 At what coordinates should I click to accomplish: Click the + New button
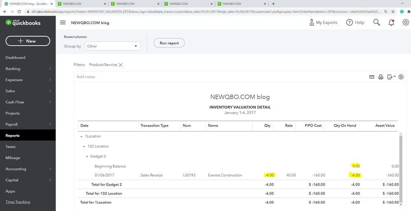tap(28, 41)
